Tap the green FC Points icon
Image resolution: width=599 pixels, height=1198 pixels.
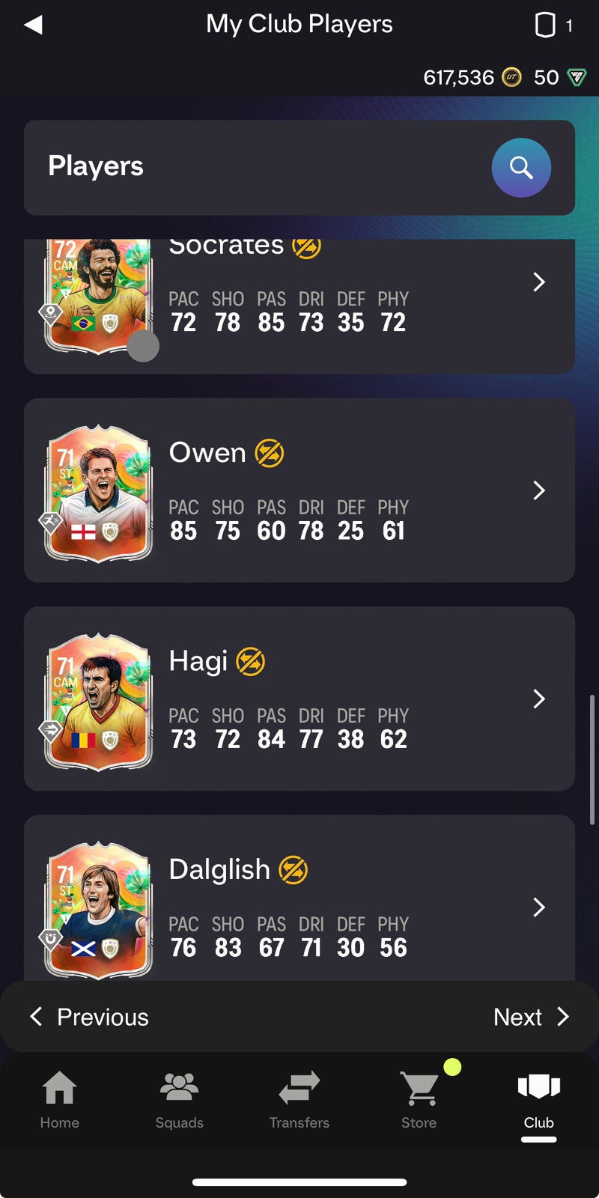coord(577,77)
